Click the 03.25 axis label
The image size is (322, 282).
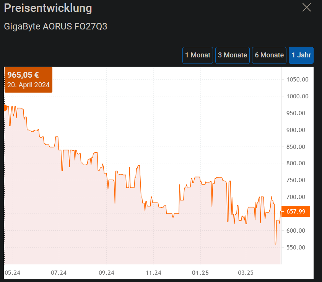click(x=246, y=273)
